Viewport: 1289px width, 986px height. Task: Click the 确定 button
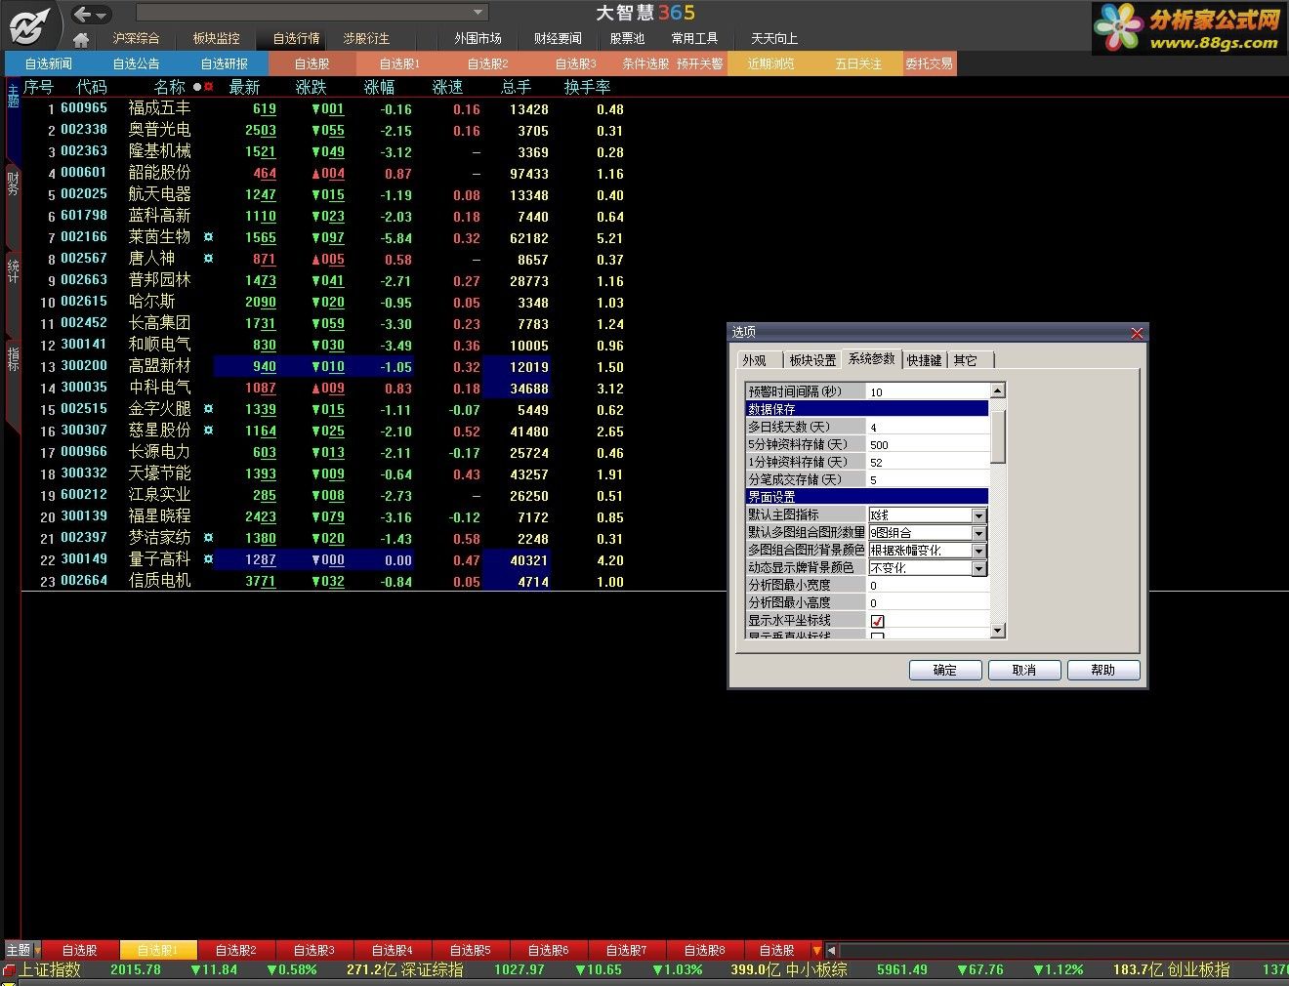[x=944, y=671]
